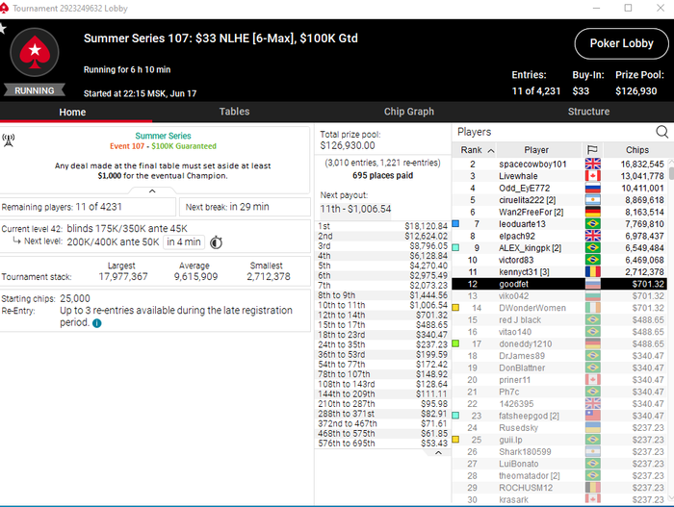This screenshot has width=674, height=507.
Task: Select eliminated player Rusedsky
Action: coord(560,428)
